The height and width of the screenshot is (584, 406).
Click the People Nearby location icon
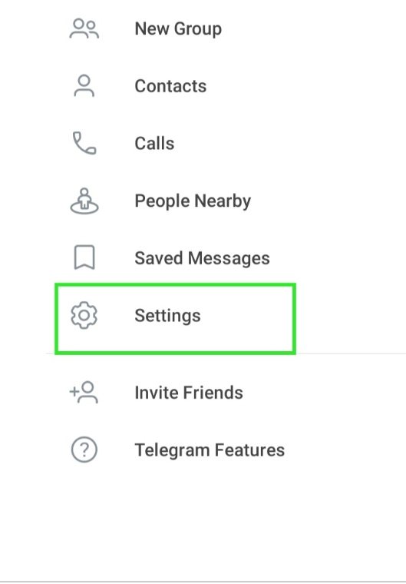84,201
